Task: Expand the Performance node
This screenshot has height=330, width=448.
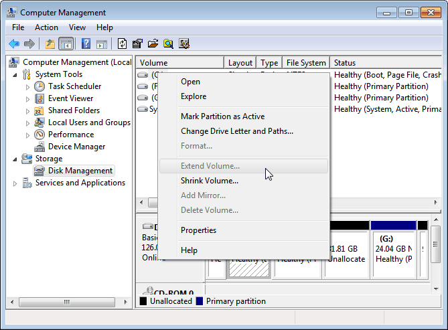Action: (x=27, y=135)
